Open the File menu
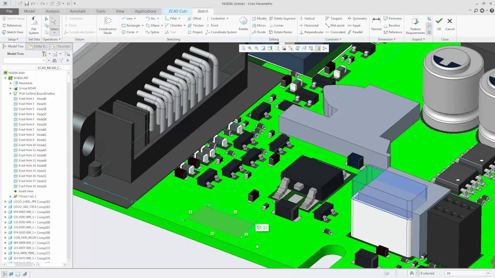495x278 pixels. point(9,11)
